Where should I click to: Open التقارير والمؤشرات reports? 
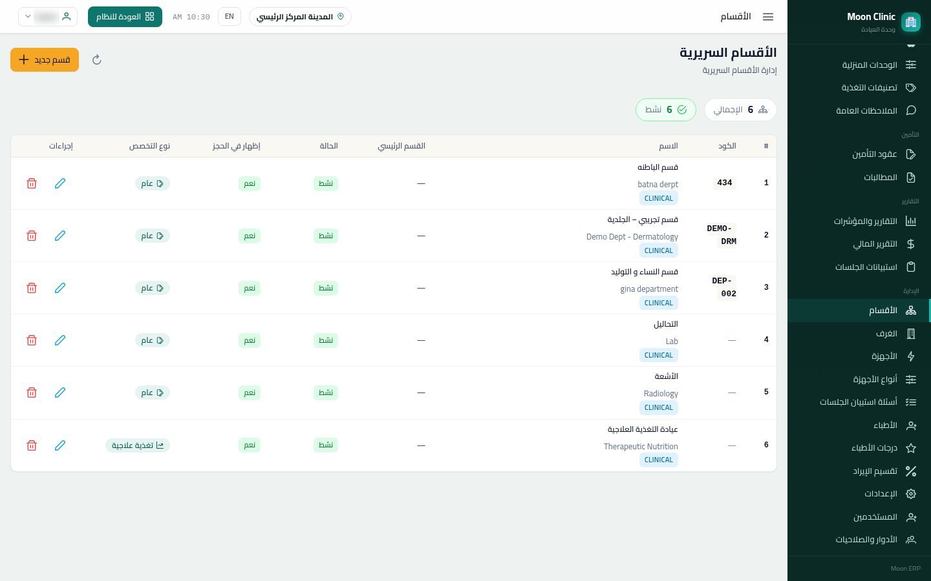pos(859,221)
